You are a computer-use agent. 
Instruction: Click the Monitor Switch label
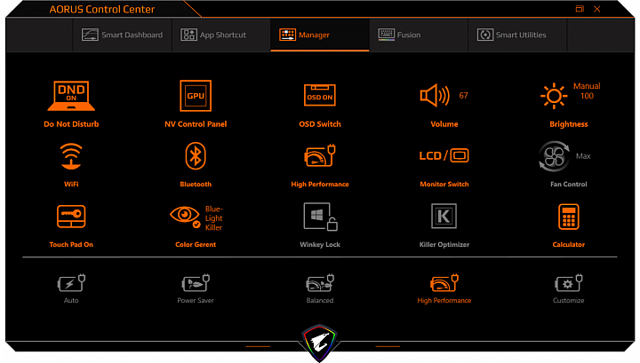444,184
